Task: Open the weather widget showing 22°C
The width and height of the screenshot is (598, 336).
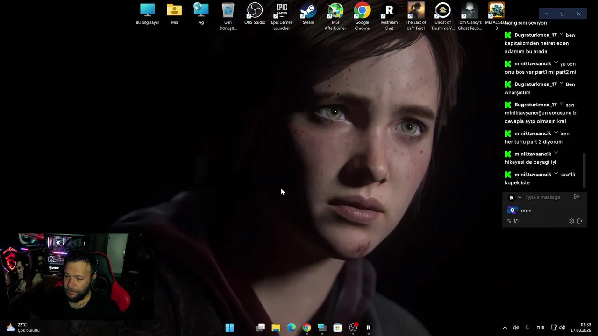Action: click(23, 328)
